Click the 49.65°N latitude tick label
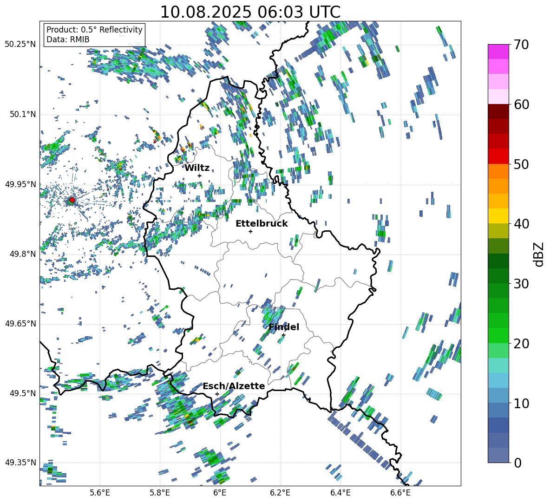Image resolution: width=550 pixels, height=502 pixels. pyautogui.click(x=20, y=323)
